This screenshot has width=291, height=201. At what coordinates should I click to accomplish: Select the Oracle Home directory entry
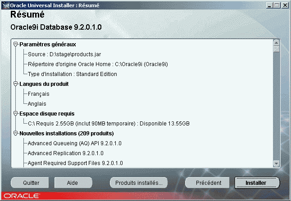98,64
